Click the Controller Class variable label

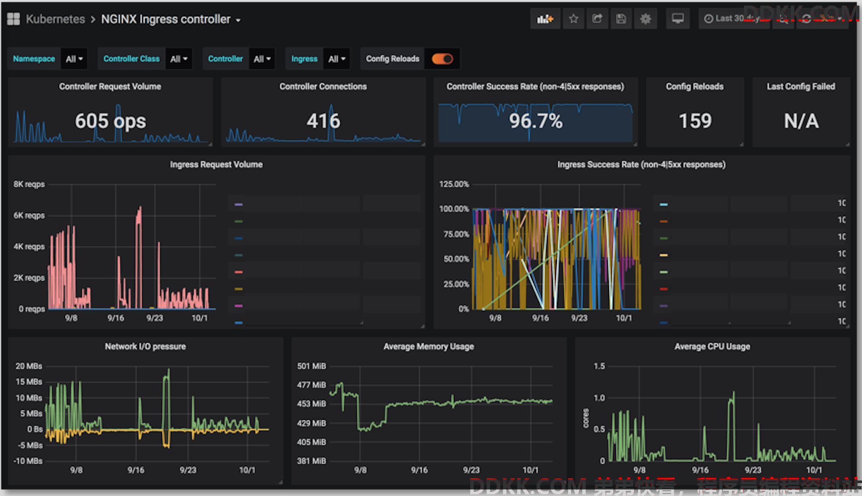point(131,59)
